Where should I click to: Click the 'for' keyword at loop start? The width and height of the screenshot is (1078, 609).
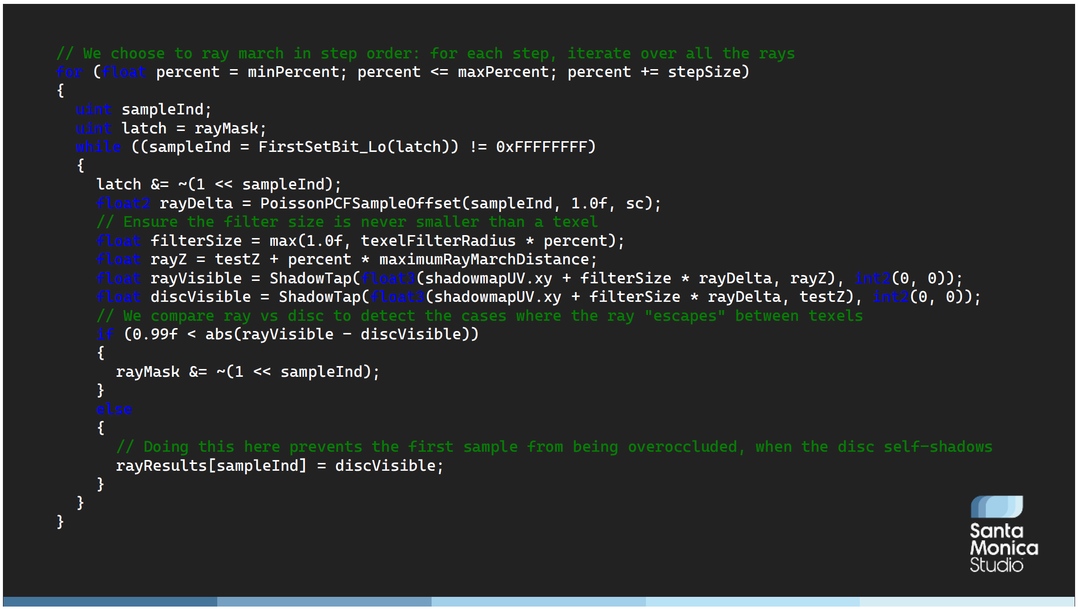click(69, 72)
